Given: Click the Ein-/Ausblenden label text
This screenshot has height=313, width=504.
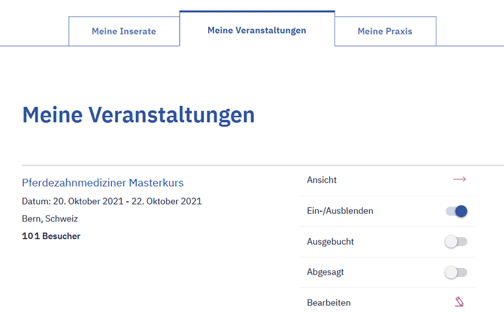Looking at the screenshot, I should pos(340,211).
